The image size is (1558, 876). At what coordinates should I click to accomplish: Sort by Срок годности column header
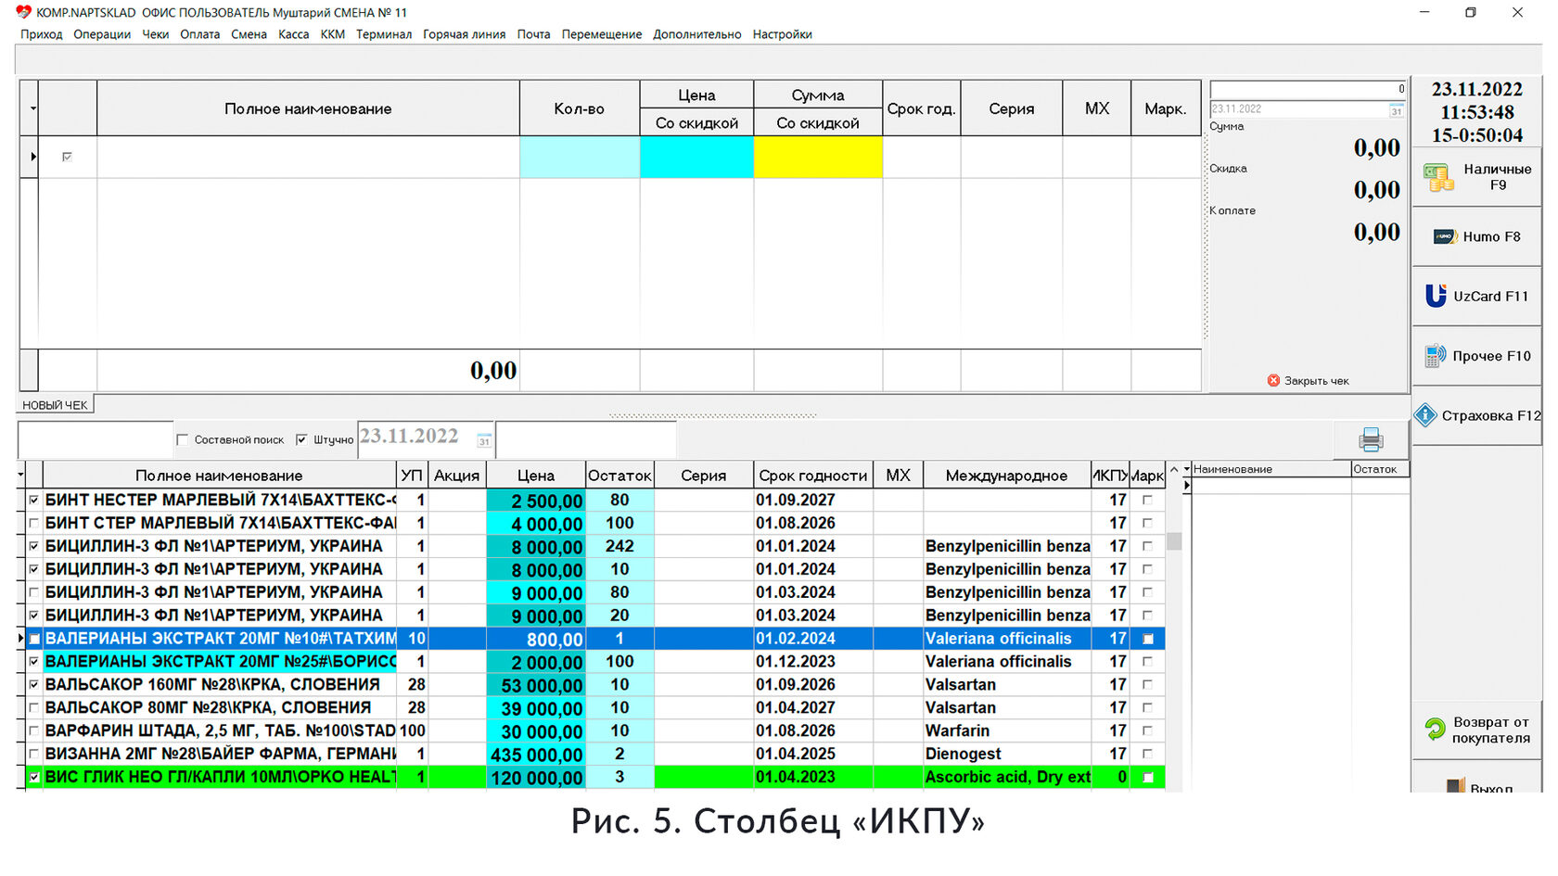(x=812, y=475)
